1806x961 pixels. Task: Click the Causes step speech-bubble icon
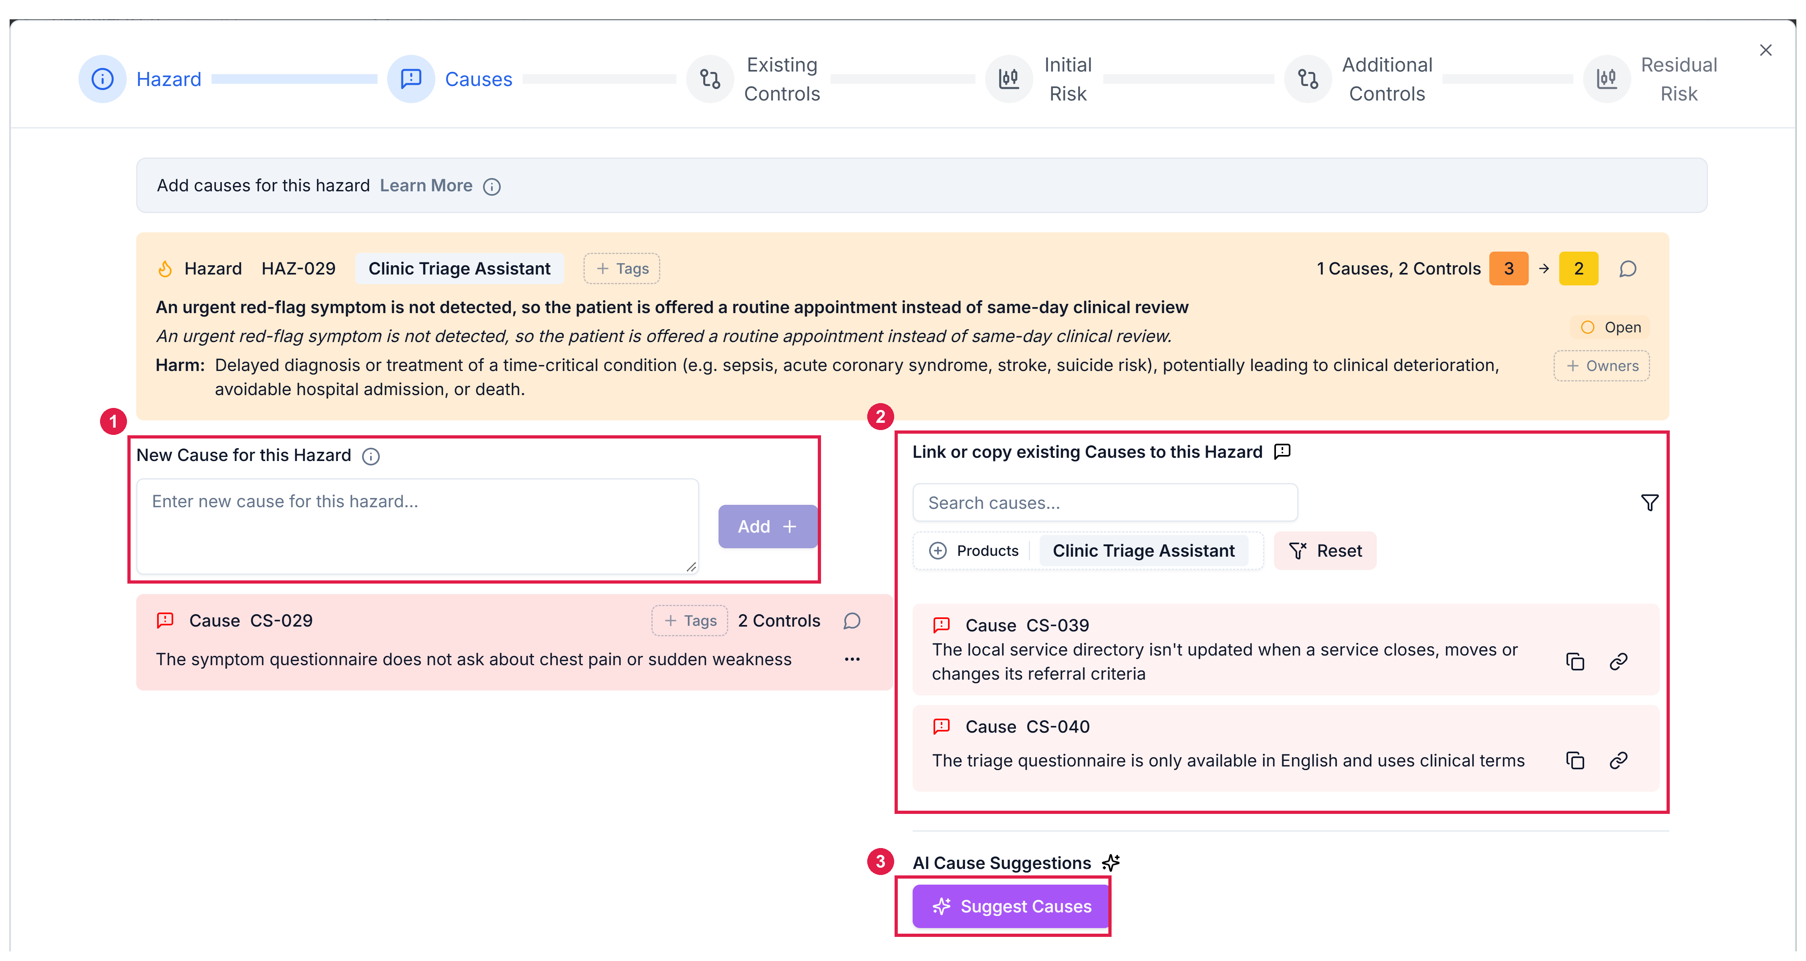click(x=411, y=79)
